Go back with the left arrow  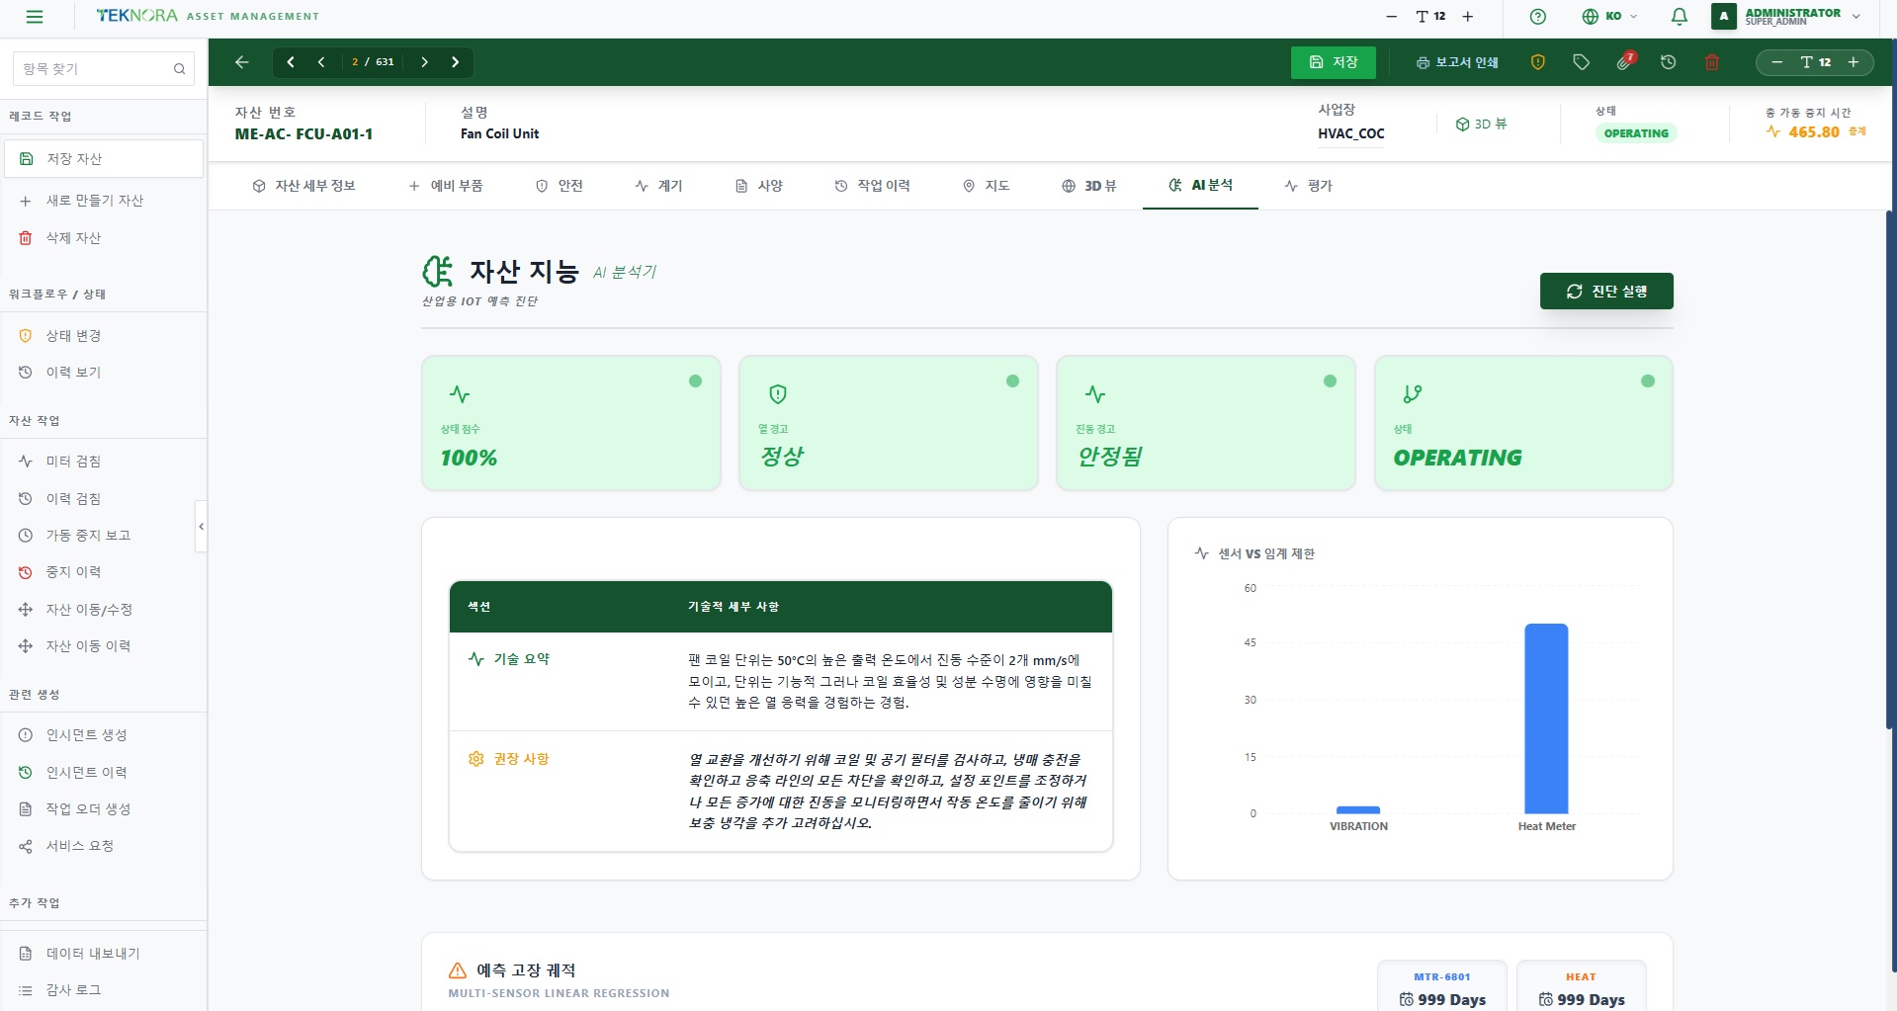(x=242, y=62)
